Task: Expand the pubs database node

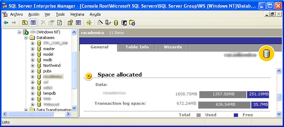Action: 32,71
